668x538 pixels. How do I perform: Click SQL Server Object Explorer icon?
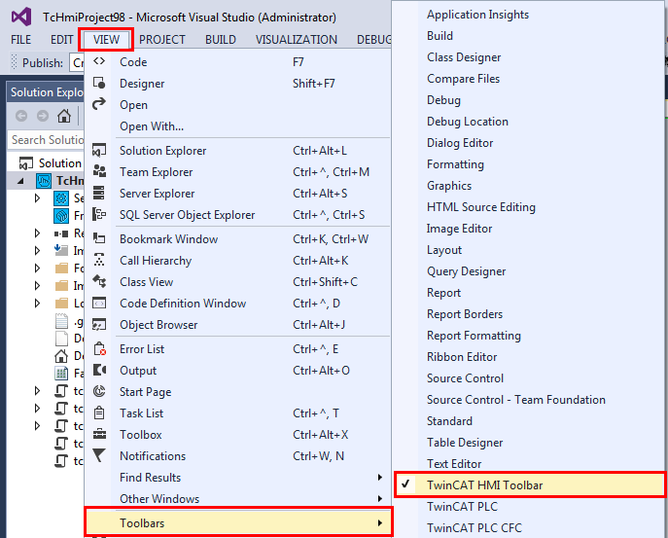[x=99, y=214]
